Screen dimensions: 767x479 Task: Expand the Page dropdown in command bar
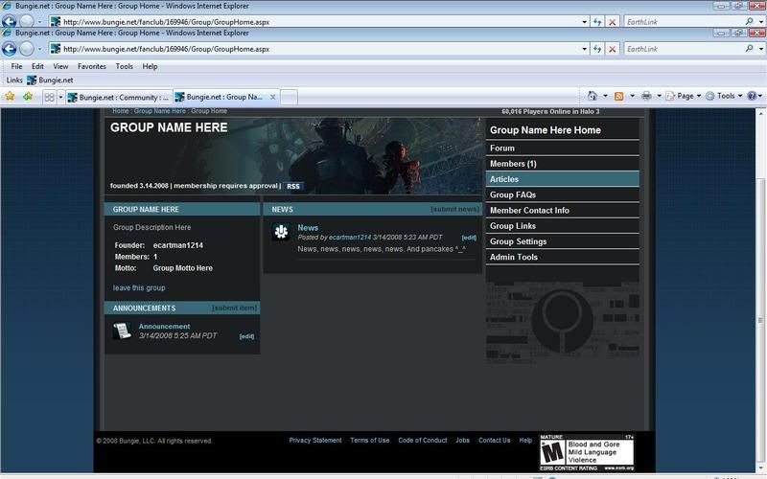688,97
